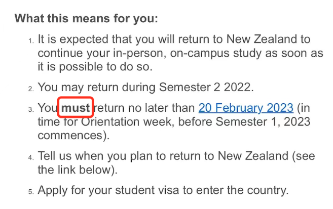Click the text "Semester 2 2022"
333x209 pixels.
click(x=205, y=88)
